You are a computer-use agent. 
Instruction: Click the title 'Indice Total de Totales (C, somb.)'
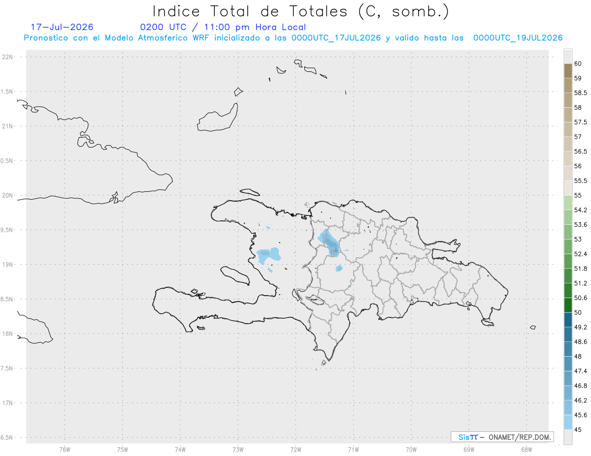coord(300,11)
